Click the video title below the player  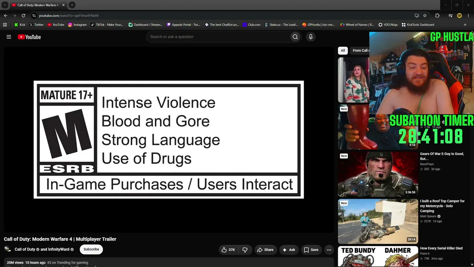coord(60,239)
